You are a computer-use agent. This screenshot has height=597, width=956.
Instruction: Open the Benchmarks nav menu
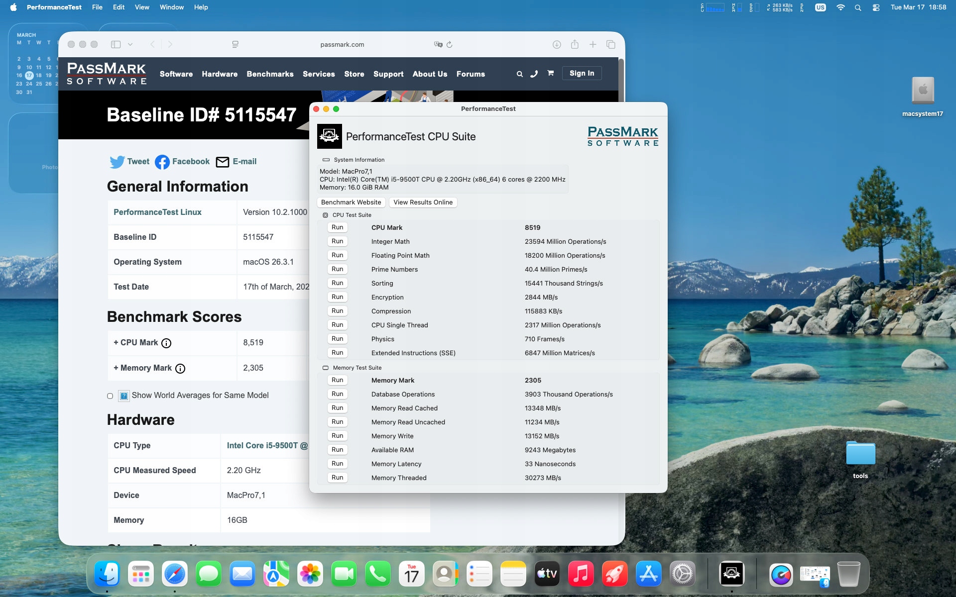pyautogui.click(x=270, y=74)
